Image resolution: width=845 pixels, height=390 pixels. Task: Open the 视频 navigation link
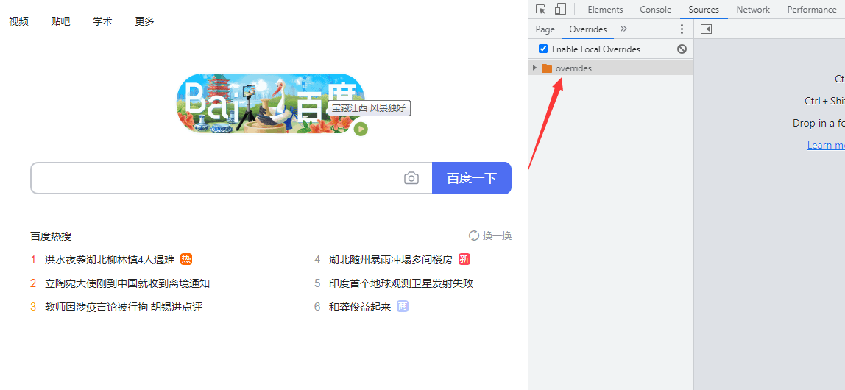click(x=19, y=21)
